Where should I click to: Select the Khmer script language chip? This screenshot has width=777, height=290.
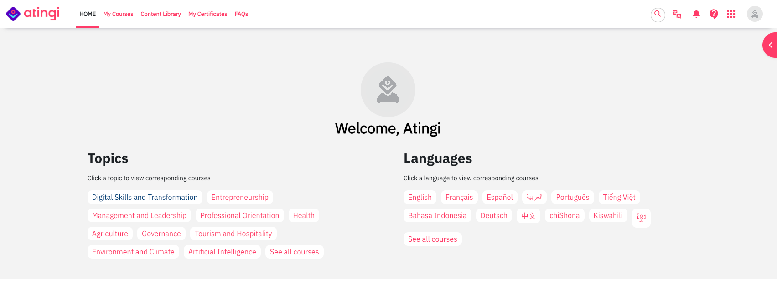click(641, 218)
